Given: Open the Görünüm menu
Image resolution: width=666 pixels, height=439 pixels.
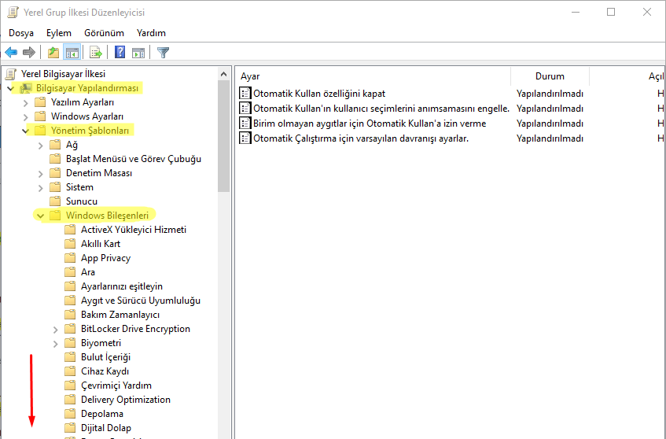Looking at the screenshot, I should click(104, 33).
